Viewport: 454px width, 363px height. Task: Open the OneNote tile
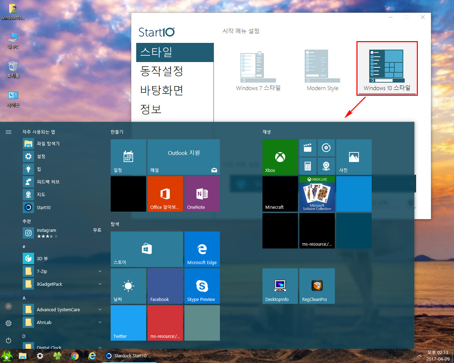click(202, 194)
